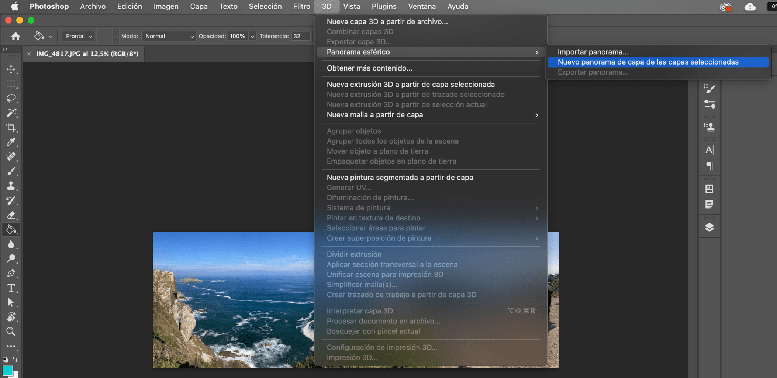Select the Crop tool
Screen dimensions: 777x378
click(x=11, y=127)
